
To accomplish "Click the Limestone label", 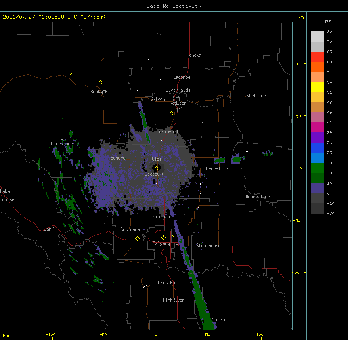I will click(62, 144).
